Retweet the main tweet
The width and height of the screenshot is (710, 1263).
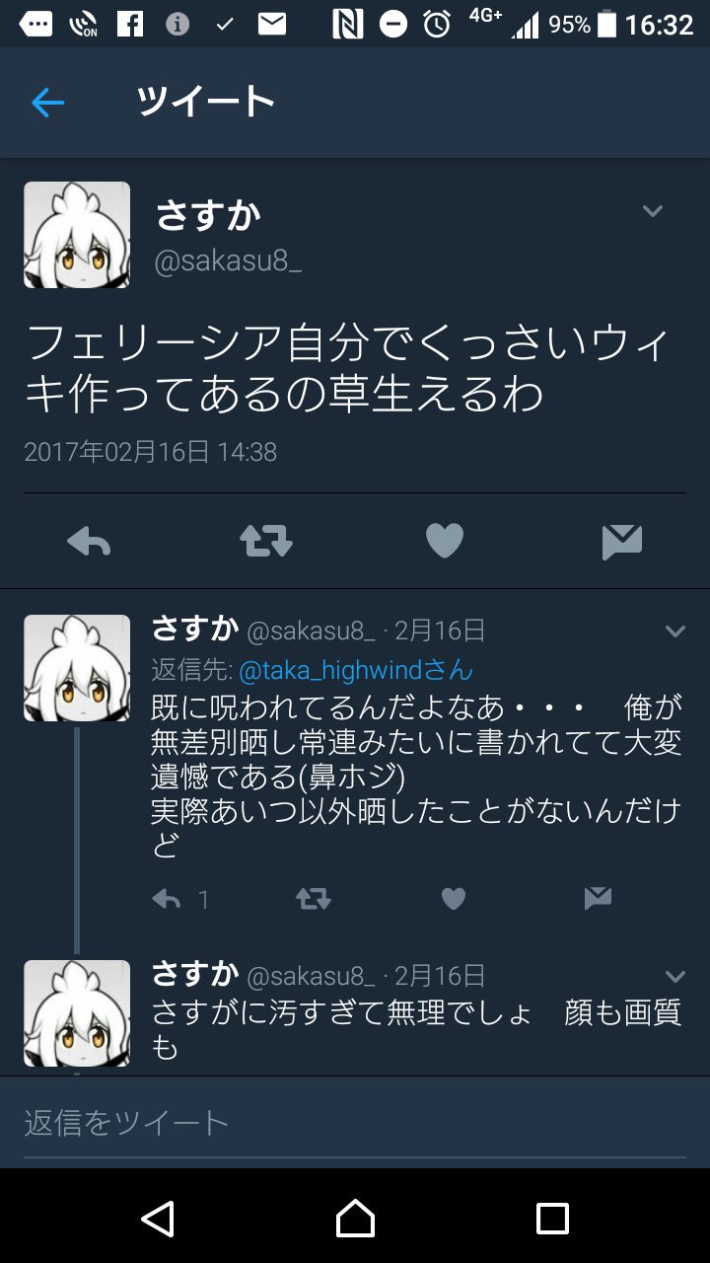tap(266, 541)
